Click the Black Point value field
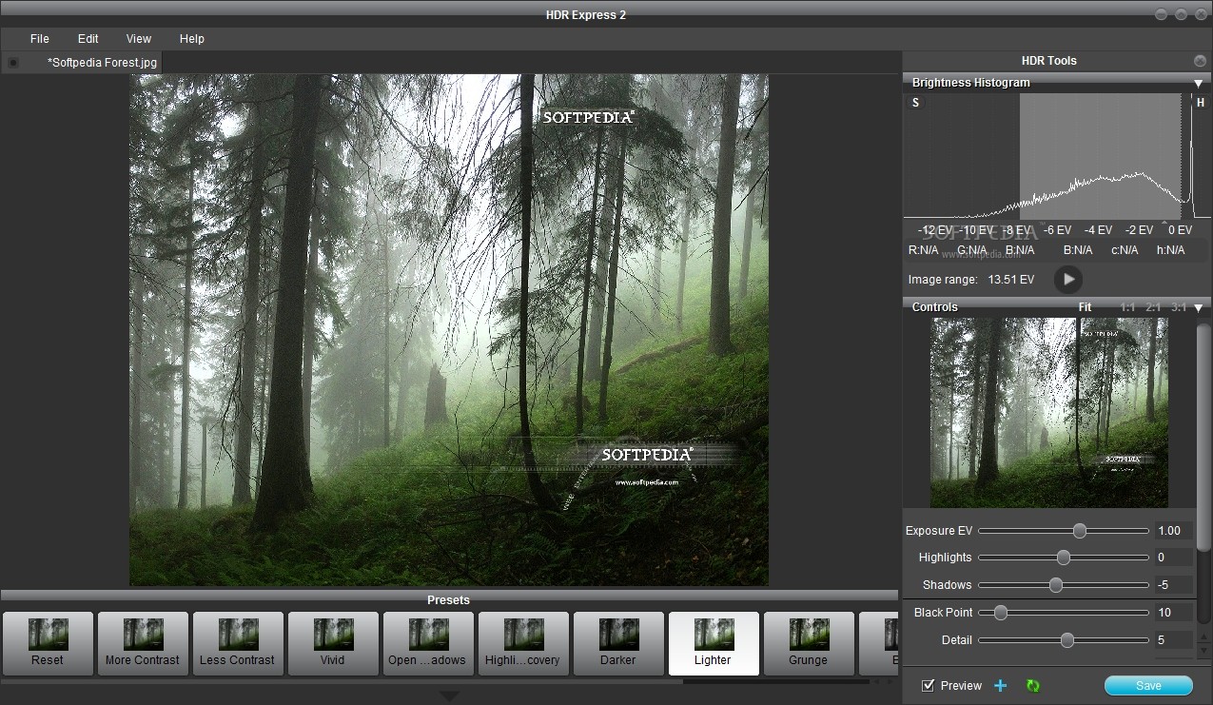The height and width of the screenshot is (705, 1213). [x=1173, y=613]
